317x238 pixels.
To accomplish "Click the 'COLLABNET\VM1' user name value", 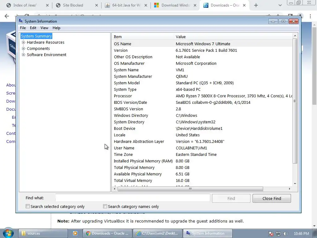I will click(x=191, y=148).
